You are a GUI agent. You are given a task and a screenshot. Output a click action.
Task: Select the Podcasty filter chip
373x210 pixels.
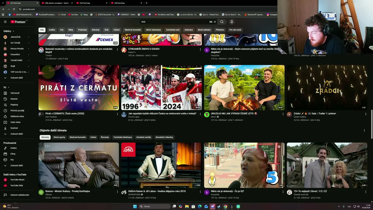(x=82, y=30)
